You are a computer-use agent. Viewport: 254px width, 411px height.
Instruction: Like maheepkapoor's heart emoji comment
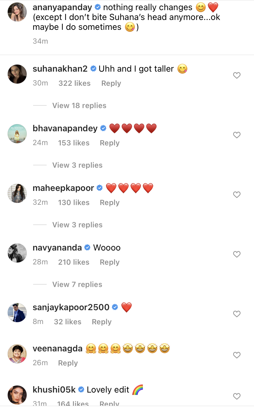tap(237, 195)
